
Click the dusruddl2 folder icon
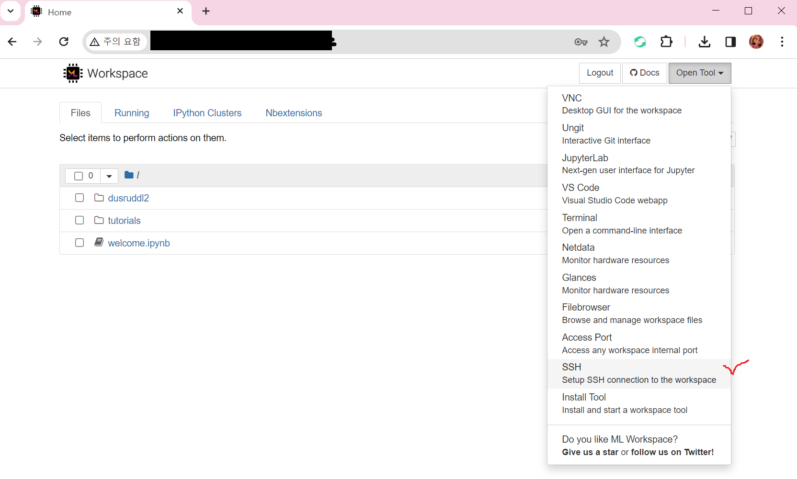[x=99, y=198]
